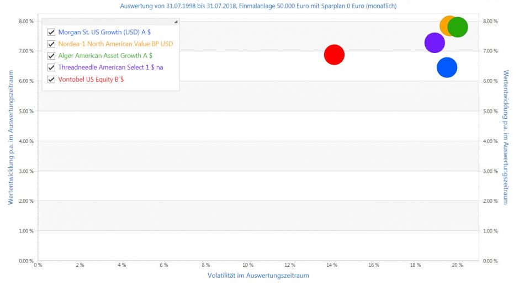
Task: Toggle the Alger American Asset Growth checkbox
Action: point(51,56)
